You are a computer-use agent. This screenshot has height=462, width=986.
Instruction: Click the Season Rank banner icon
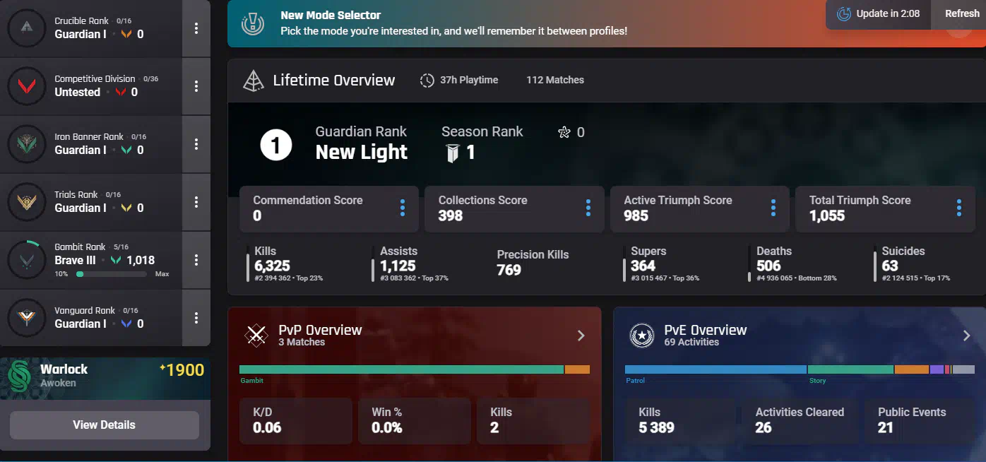point(453,153)
